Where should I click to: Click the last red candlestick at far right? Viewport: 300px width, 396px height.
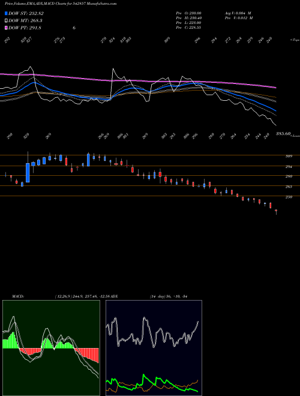(x=276, y=211)
